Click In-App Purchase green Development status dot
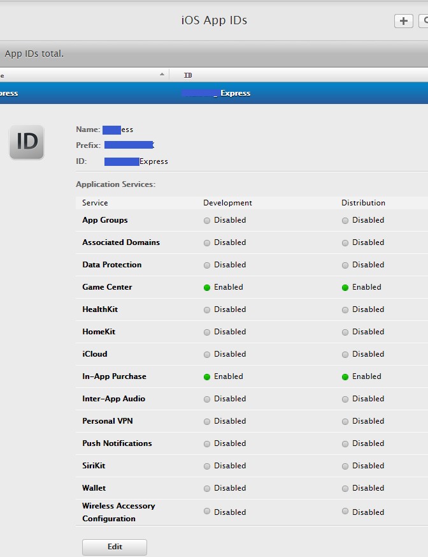The image size is (428, 557). pyautogui.click(x=207, y=377)
